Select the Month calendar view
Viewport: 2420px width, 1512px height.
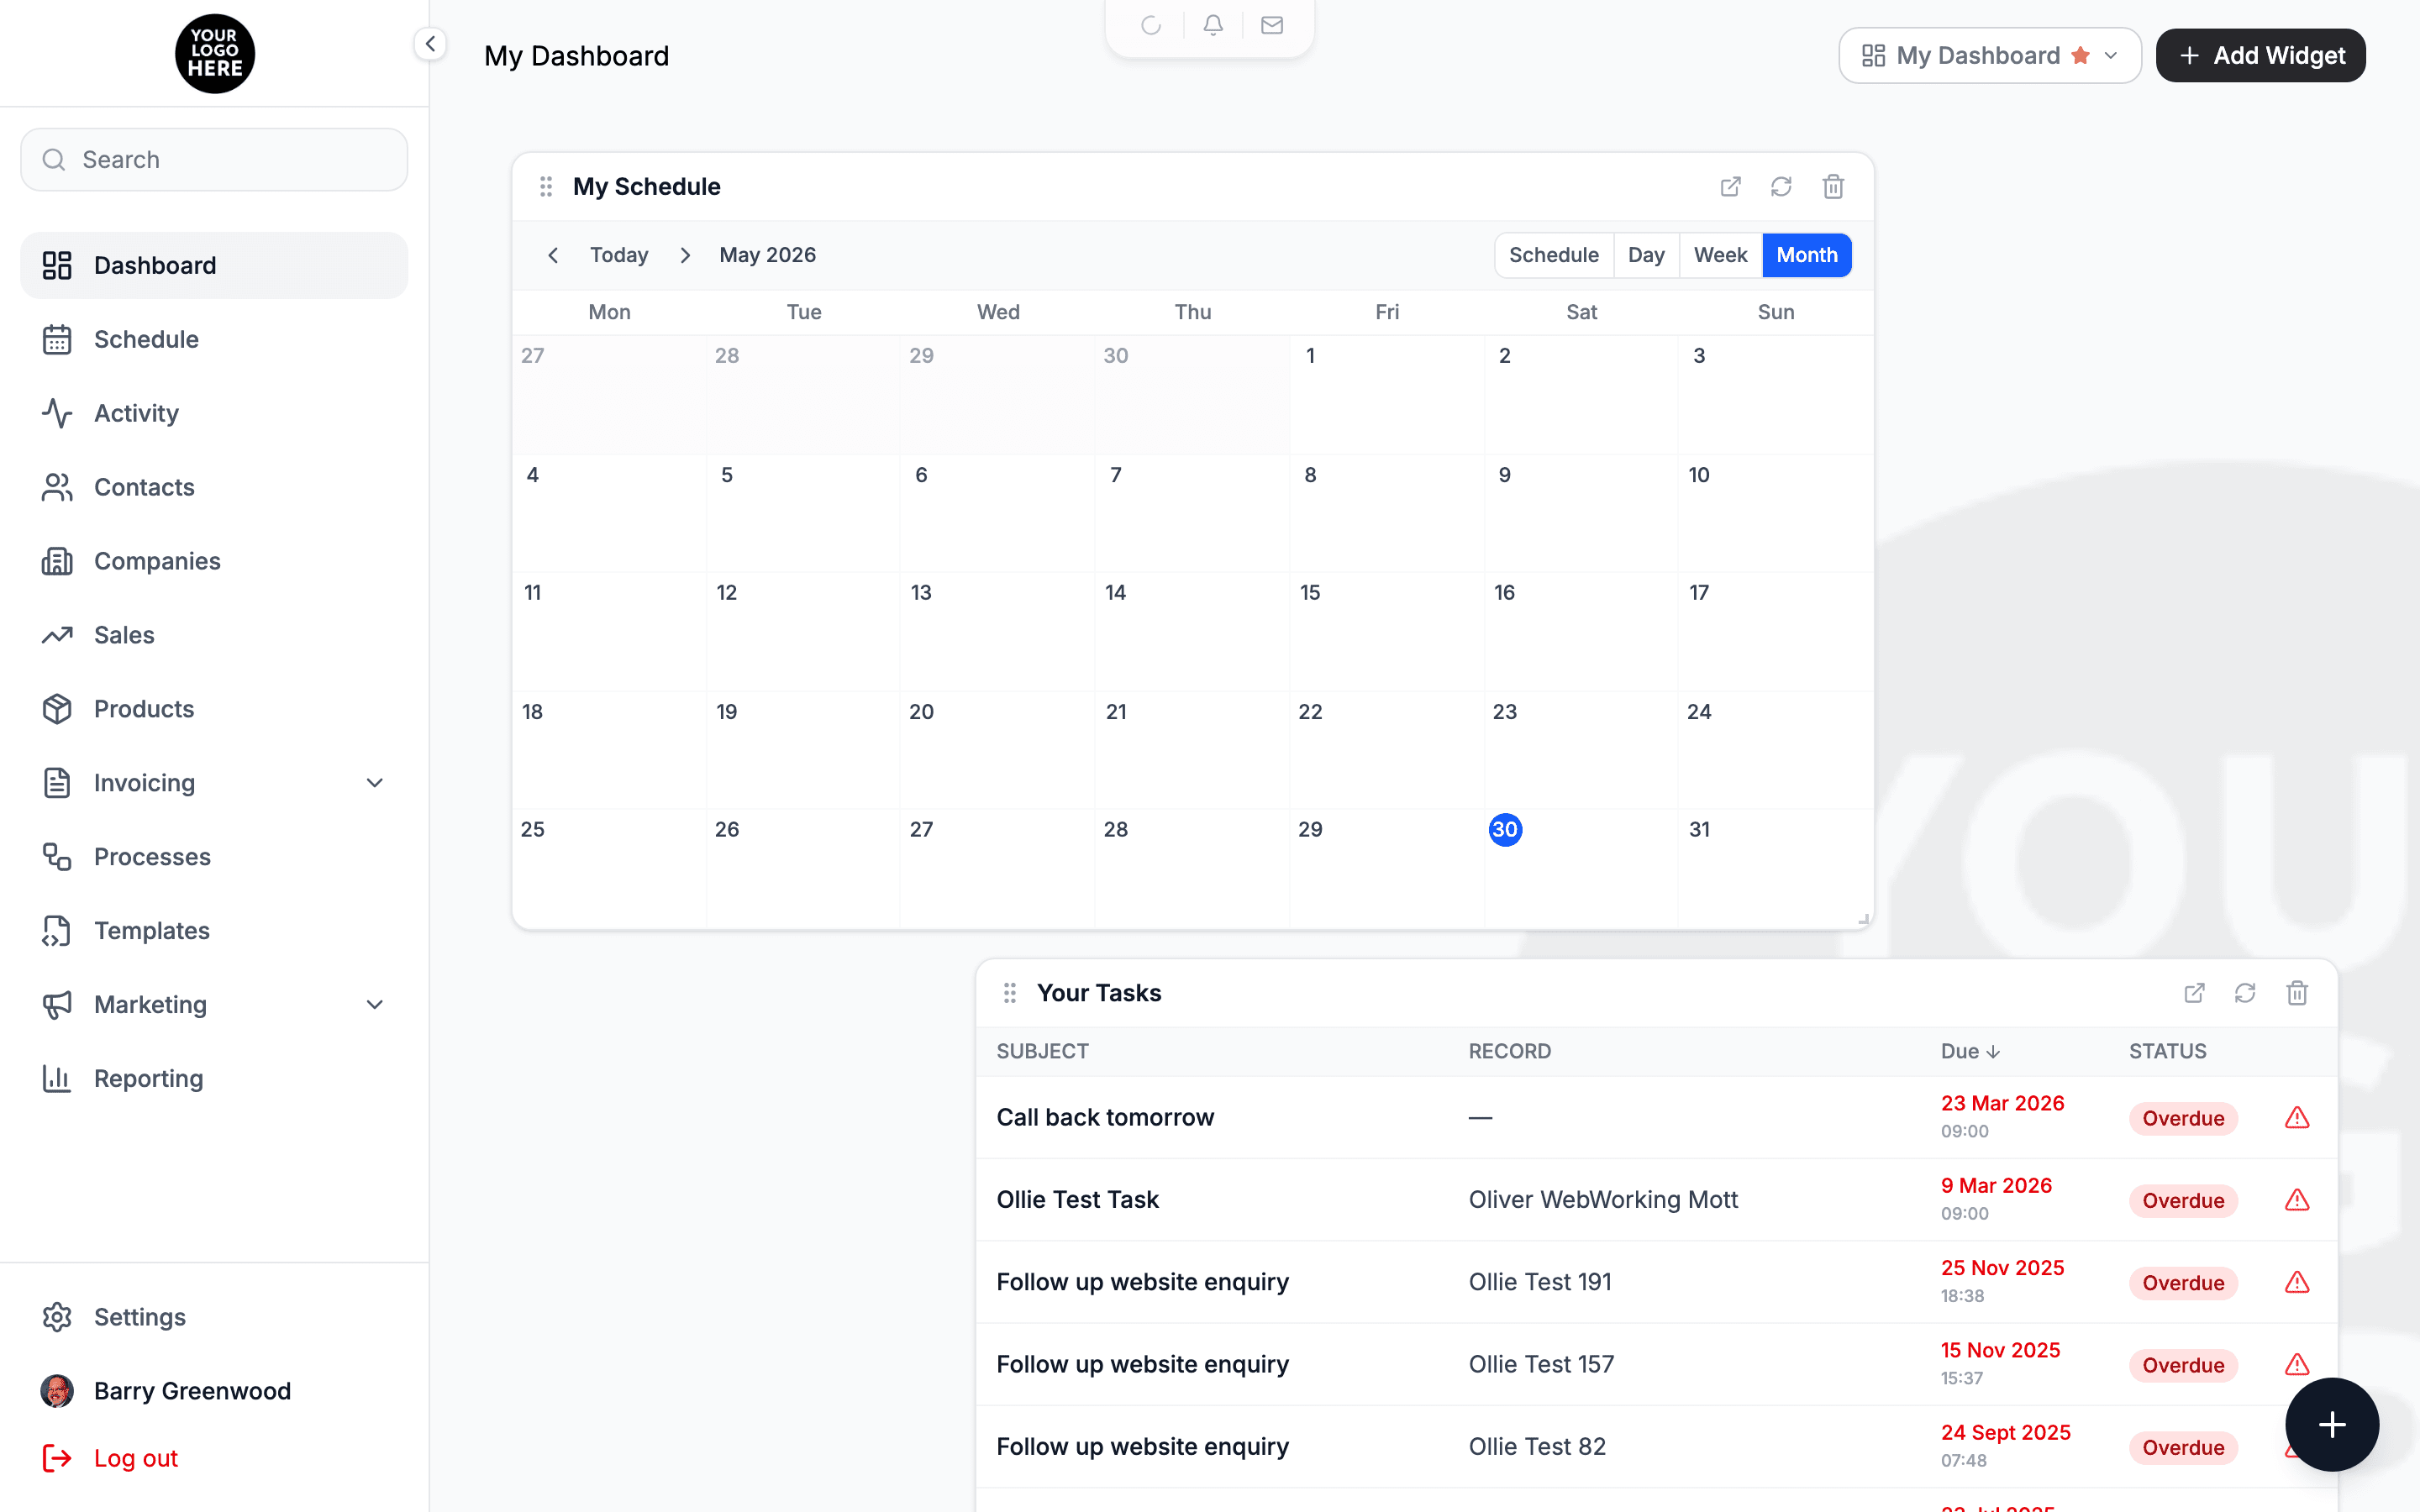[x=1806, y=255]
